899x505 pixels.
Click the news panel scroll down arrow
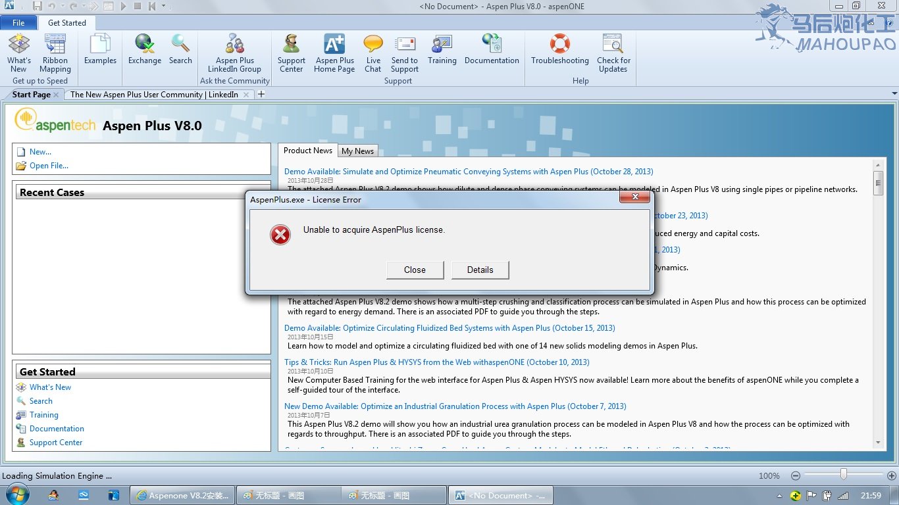click(878, 443)
